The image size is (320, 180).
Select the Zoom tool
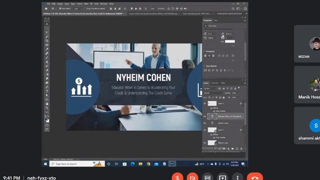click(46, 108)
